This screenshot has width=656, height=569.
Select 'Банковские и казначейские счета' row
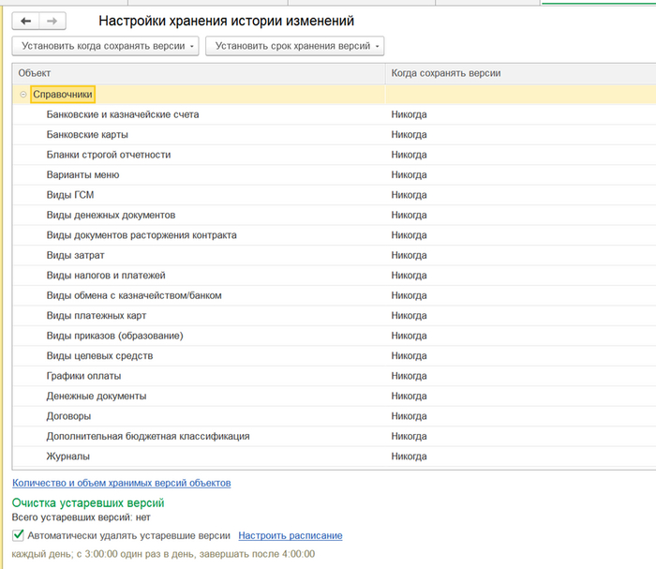122,114
